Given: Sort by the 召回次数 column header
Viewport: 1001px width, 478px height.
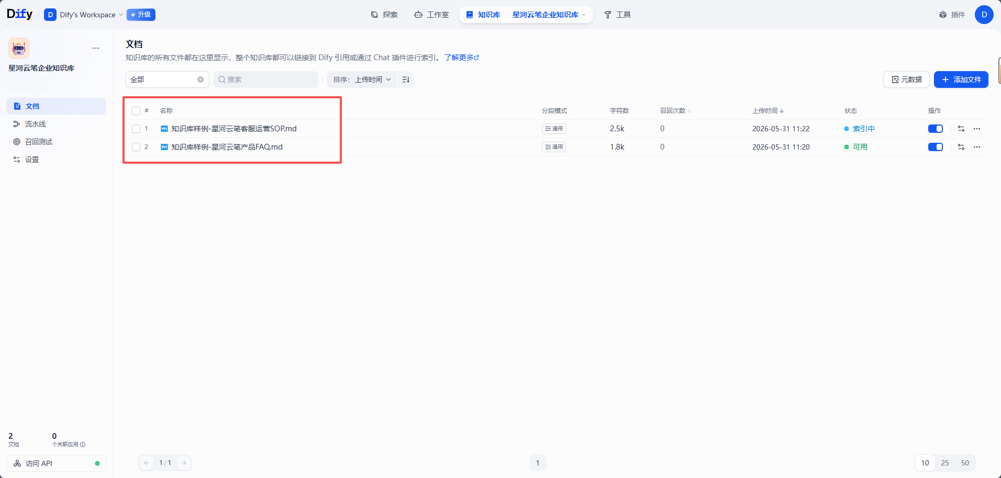Looking at the screenshot, I should (676, 111).
